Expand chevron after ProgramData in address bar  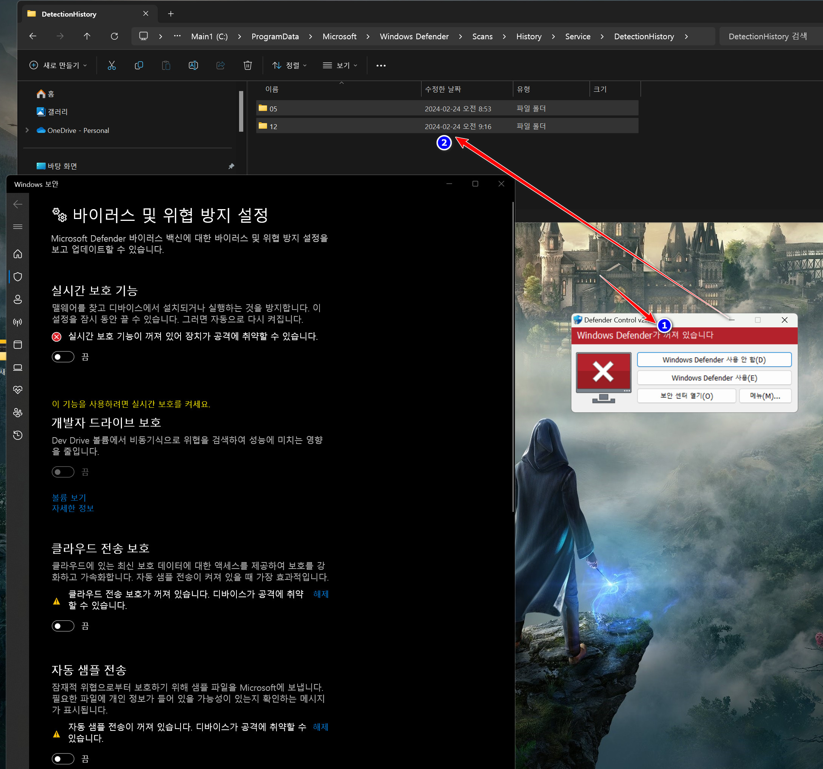310,36
